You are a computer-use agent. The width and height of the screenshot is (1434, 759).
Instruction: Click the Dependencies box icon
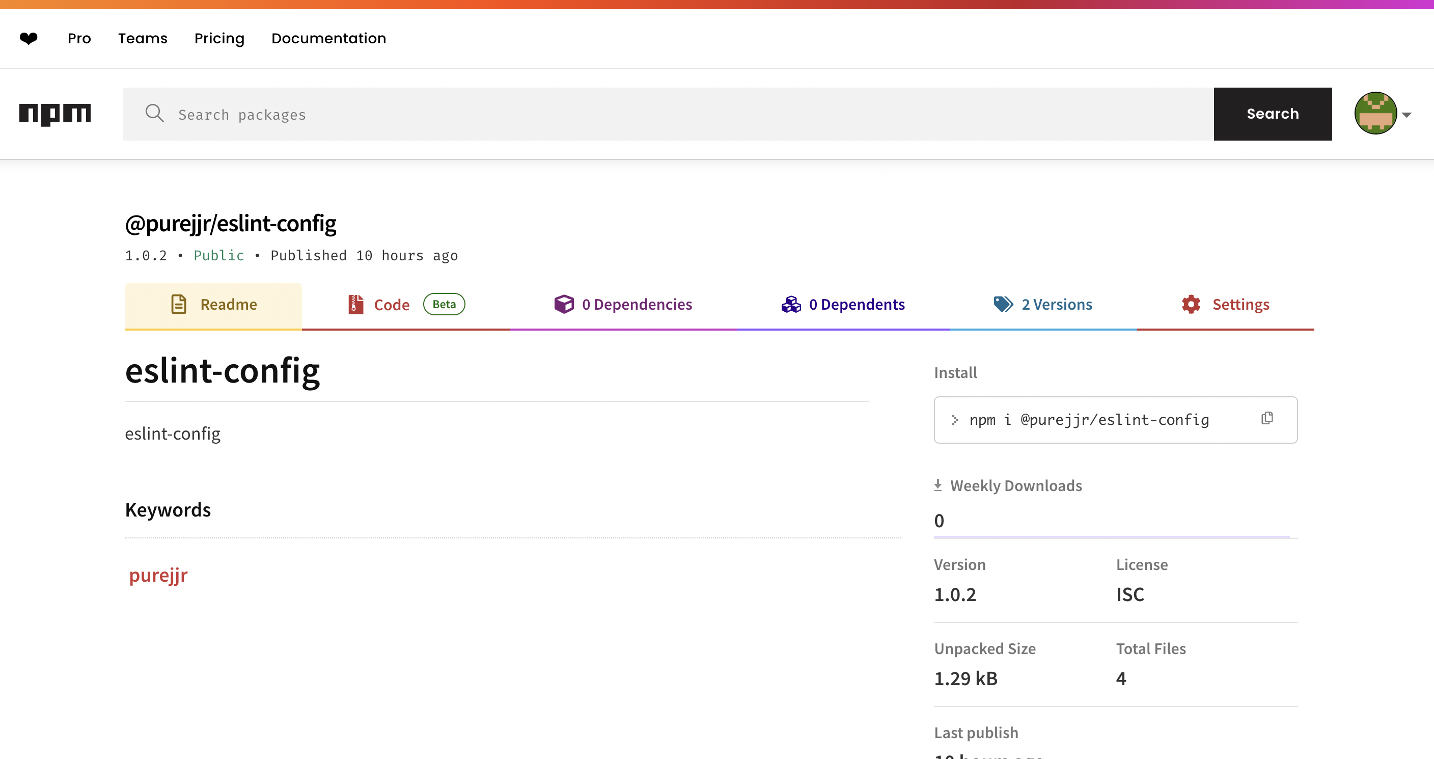point(563,304)
